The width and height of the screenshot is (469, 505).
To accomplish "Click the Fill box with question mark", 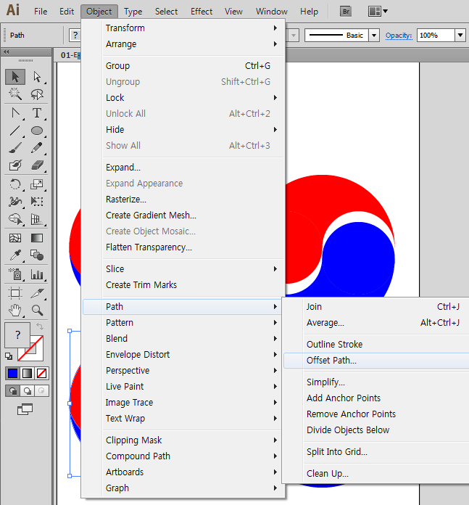I will click(x=17, y=335).
